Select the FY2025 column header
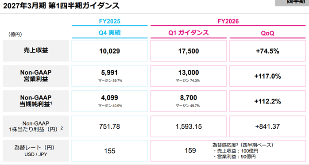This screenshot has height=165, width=309. click(x=110, y=21)
